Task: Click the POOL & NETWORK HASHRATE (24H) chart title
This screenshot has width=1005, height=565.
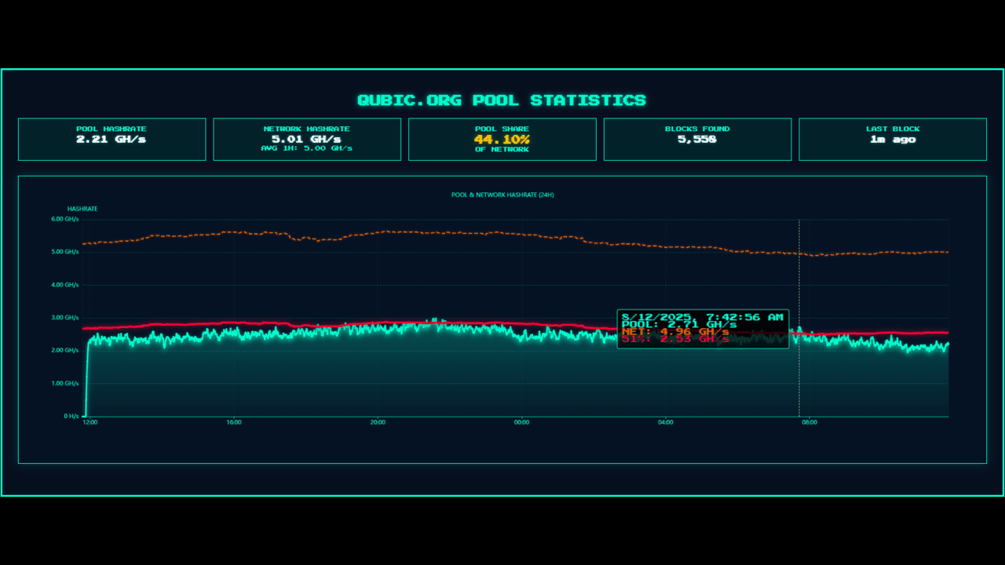Action: point(502,195)
